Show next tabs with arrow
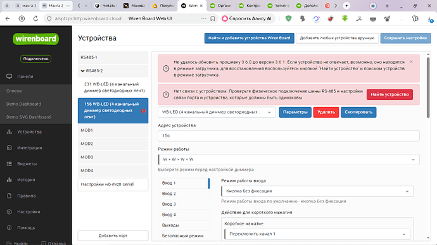The width and height of the screenshot is (437, 245). (336, 6)
